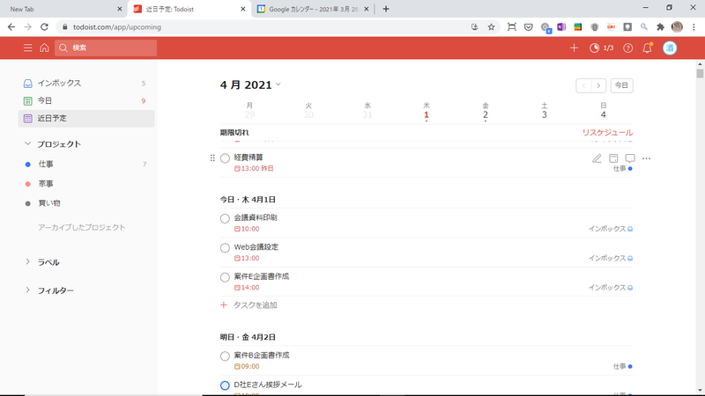Click the 検索 search field
Image resolution: width=705 pixels, height=396 pixels.
pos(106,48)
